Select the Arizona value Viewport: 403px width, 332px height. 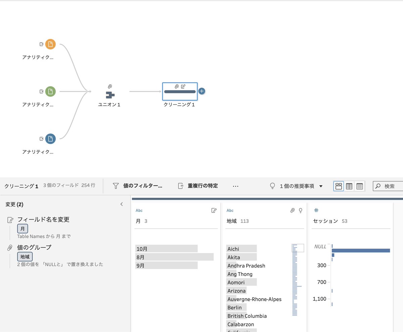pyautogui.click(x=236, y=291)
